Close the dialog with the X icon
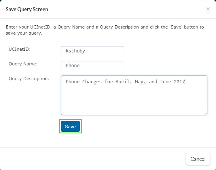The height and width of the screenshot is (170, 216). pos(208,9)
